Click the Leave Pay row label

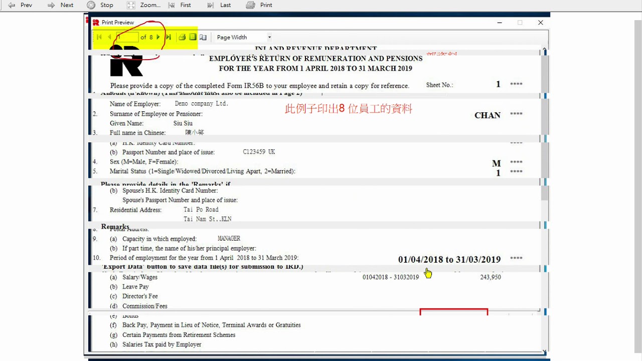click(135, 287)
